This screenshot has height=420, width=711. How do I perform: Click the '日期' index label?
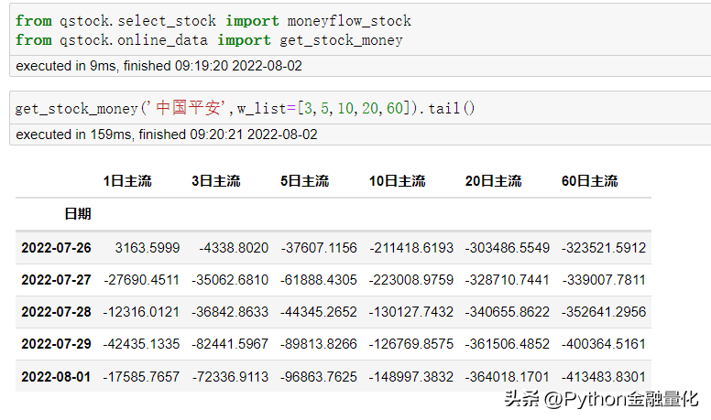78,213
